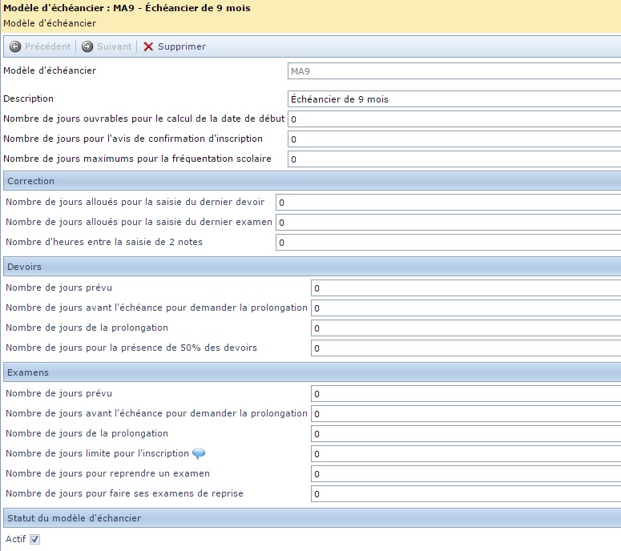Click the Statut du modèle d'échancier header
The height and width of the screenshot is (551, 621).
[x=310, y=518]
